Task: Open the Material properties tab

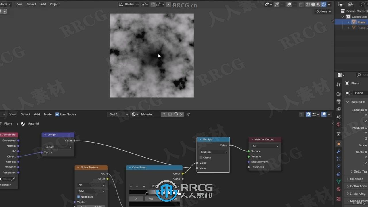Action: 338,189
